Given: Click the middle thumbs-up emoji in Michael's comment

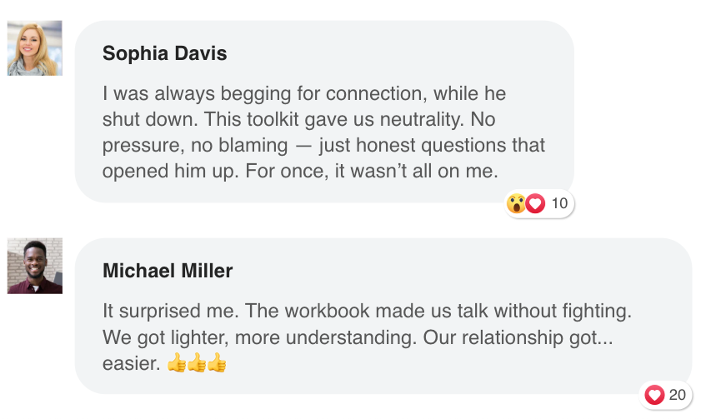Looking at the screenshot, I should click(197, 363).
